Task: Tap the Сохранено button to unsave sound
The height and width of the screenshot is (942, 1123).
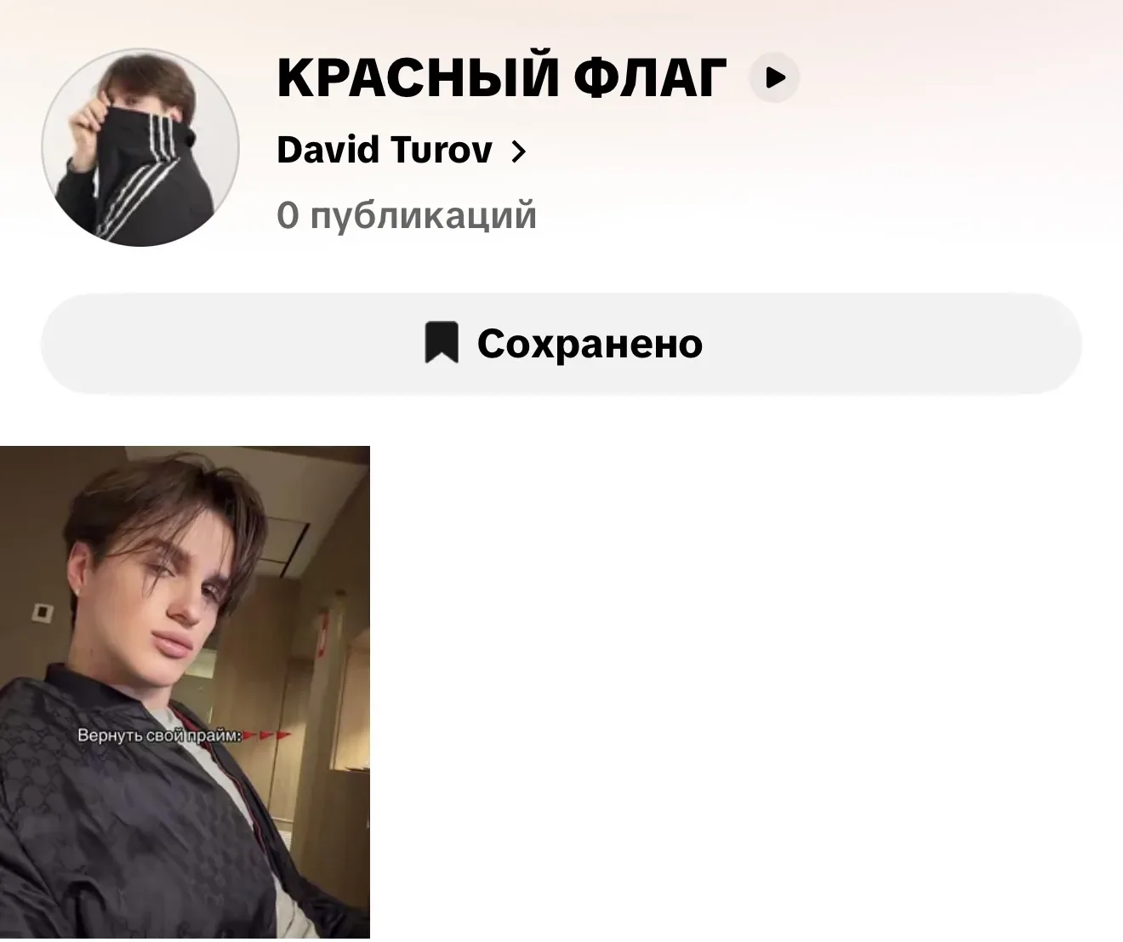Action: point(561,344)
